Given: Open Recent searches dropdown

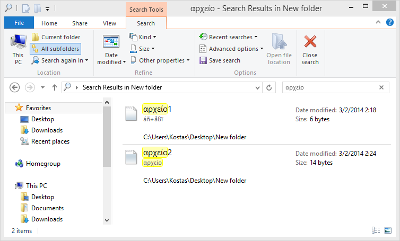Looking at the screenshot, I should (228, 37).
